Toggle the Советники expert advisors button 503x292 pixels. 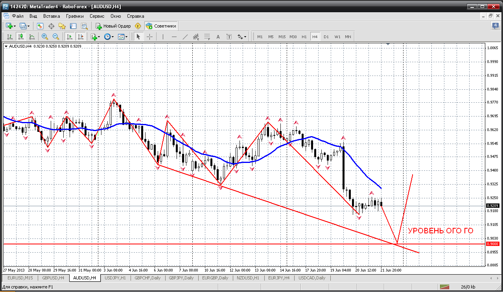coord(161,26)
